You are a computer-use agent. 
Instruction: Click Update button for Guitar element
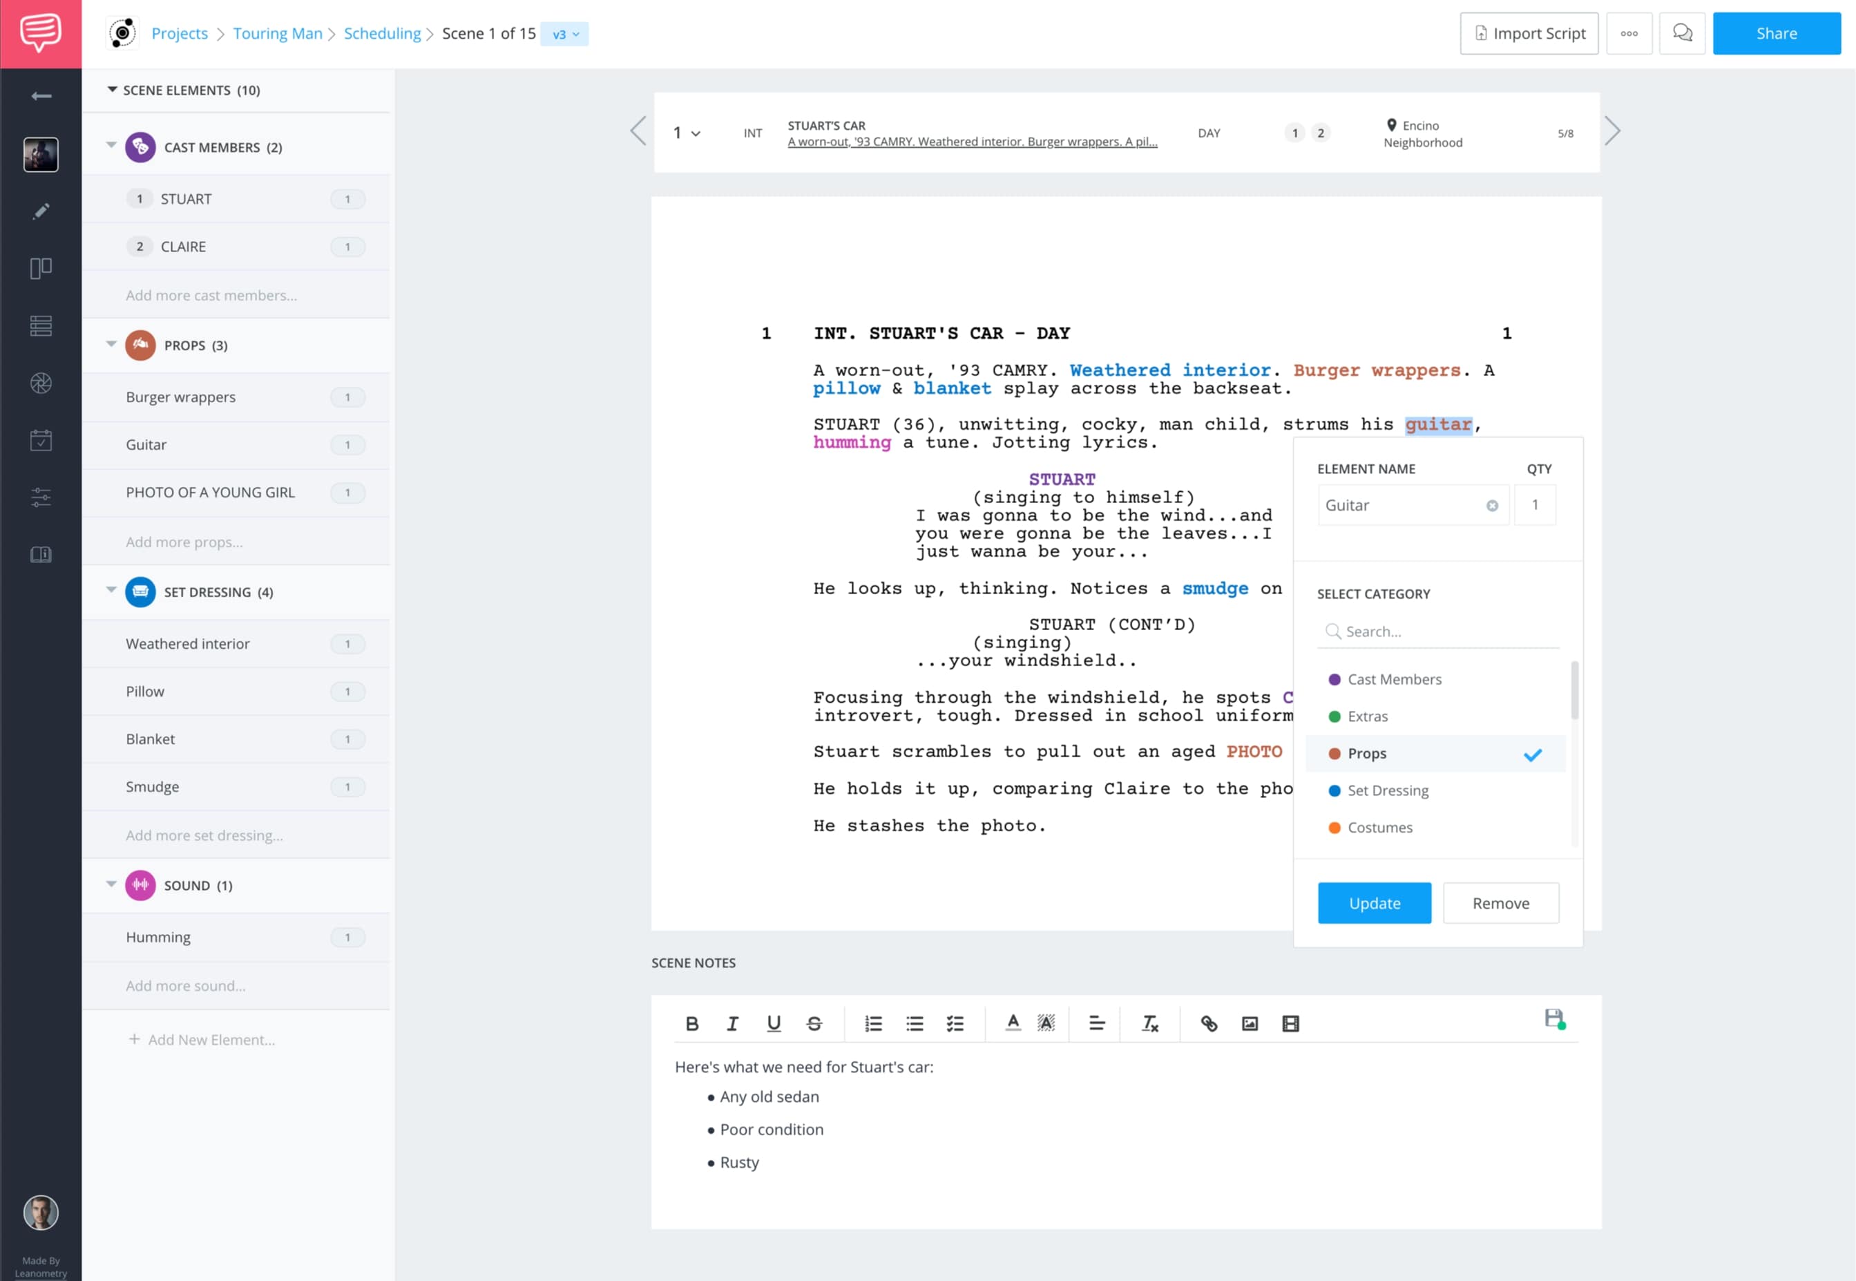point(1375,903)
